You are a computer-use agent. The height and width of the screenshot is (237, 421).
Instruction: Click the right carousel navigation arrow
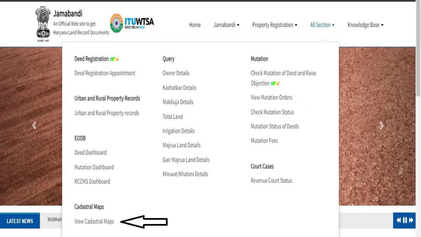(x=381, y=125)
